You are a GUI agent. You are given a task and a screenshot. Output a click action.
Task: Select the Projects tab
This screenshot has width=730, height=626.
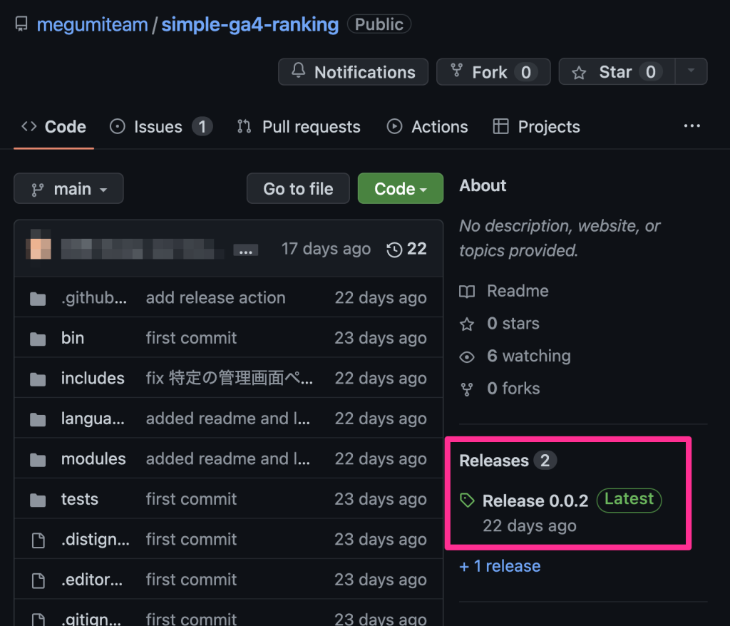[x=537, y=127]
